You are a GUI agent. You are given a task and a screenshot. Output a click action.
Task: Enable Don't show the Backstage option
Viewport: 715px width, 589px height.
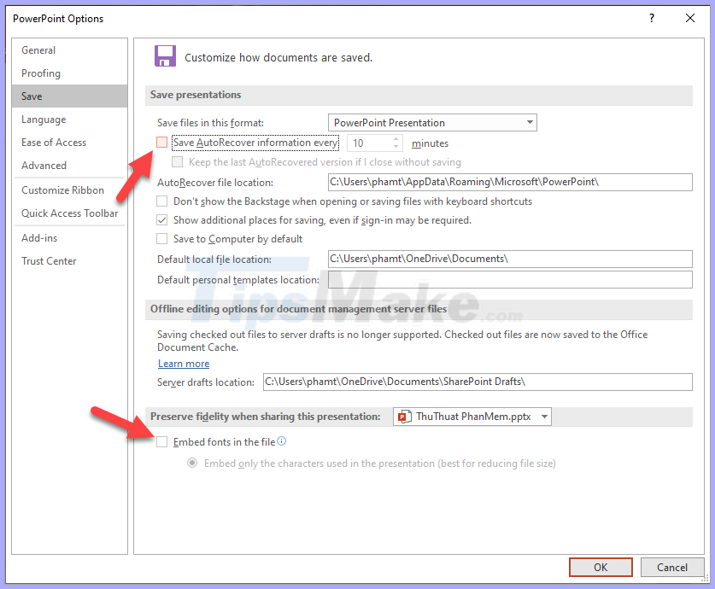click(161, 201)
